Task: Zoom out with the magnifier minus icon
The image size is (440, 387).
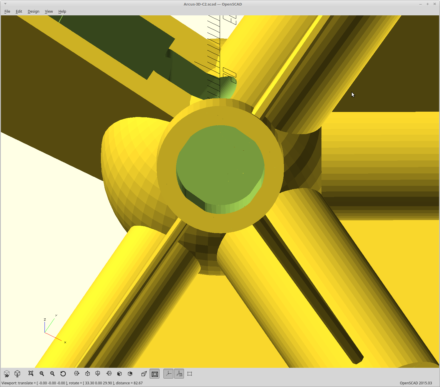Action: [52, 373]
